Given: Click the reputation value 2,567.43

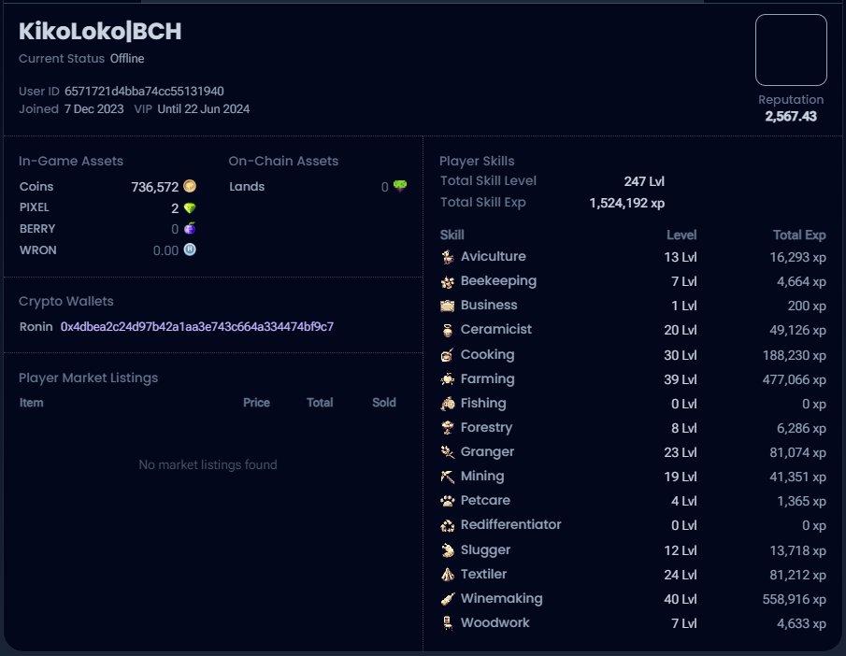Looking at the screenshot, I should point(791,117).
